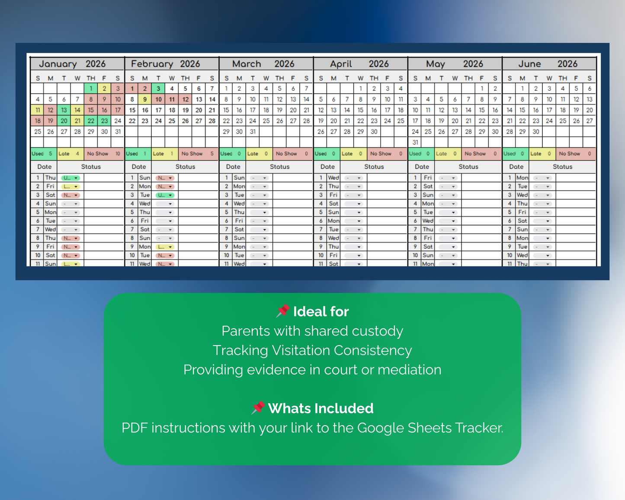Click January's green Used 5 summary cell
Image resolution: width=625 pixels, height=500 pixels.
coord(44,154)
